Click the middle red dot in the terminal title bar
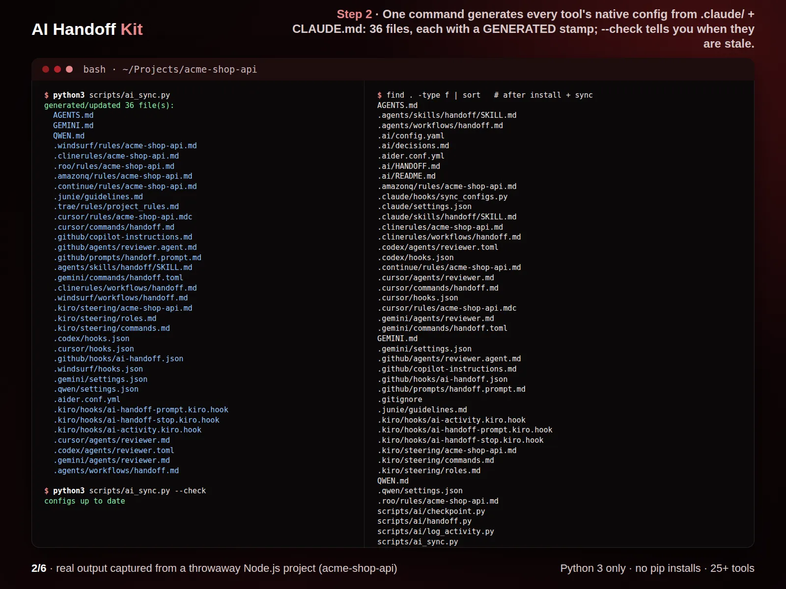Viewport: 786px width, 589px height. click(x=57, y=69)
